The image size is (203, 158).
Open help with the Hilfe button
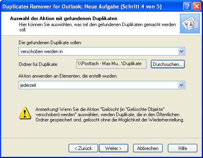pyautogui.click(x=182, y=148)
